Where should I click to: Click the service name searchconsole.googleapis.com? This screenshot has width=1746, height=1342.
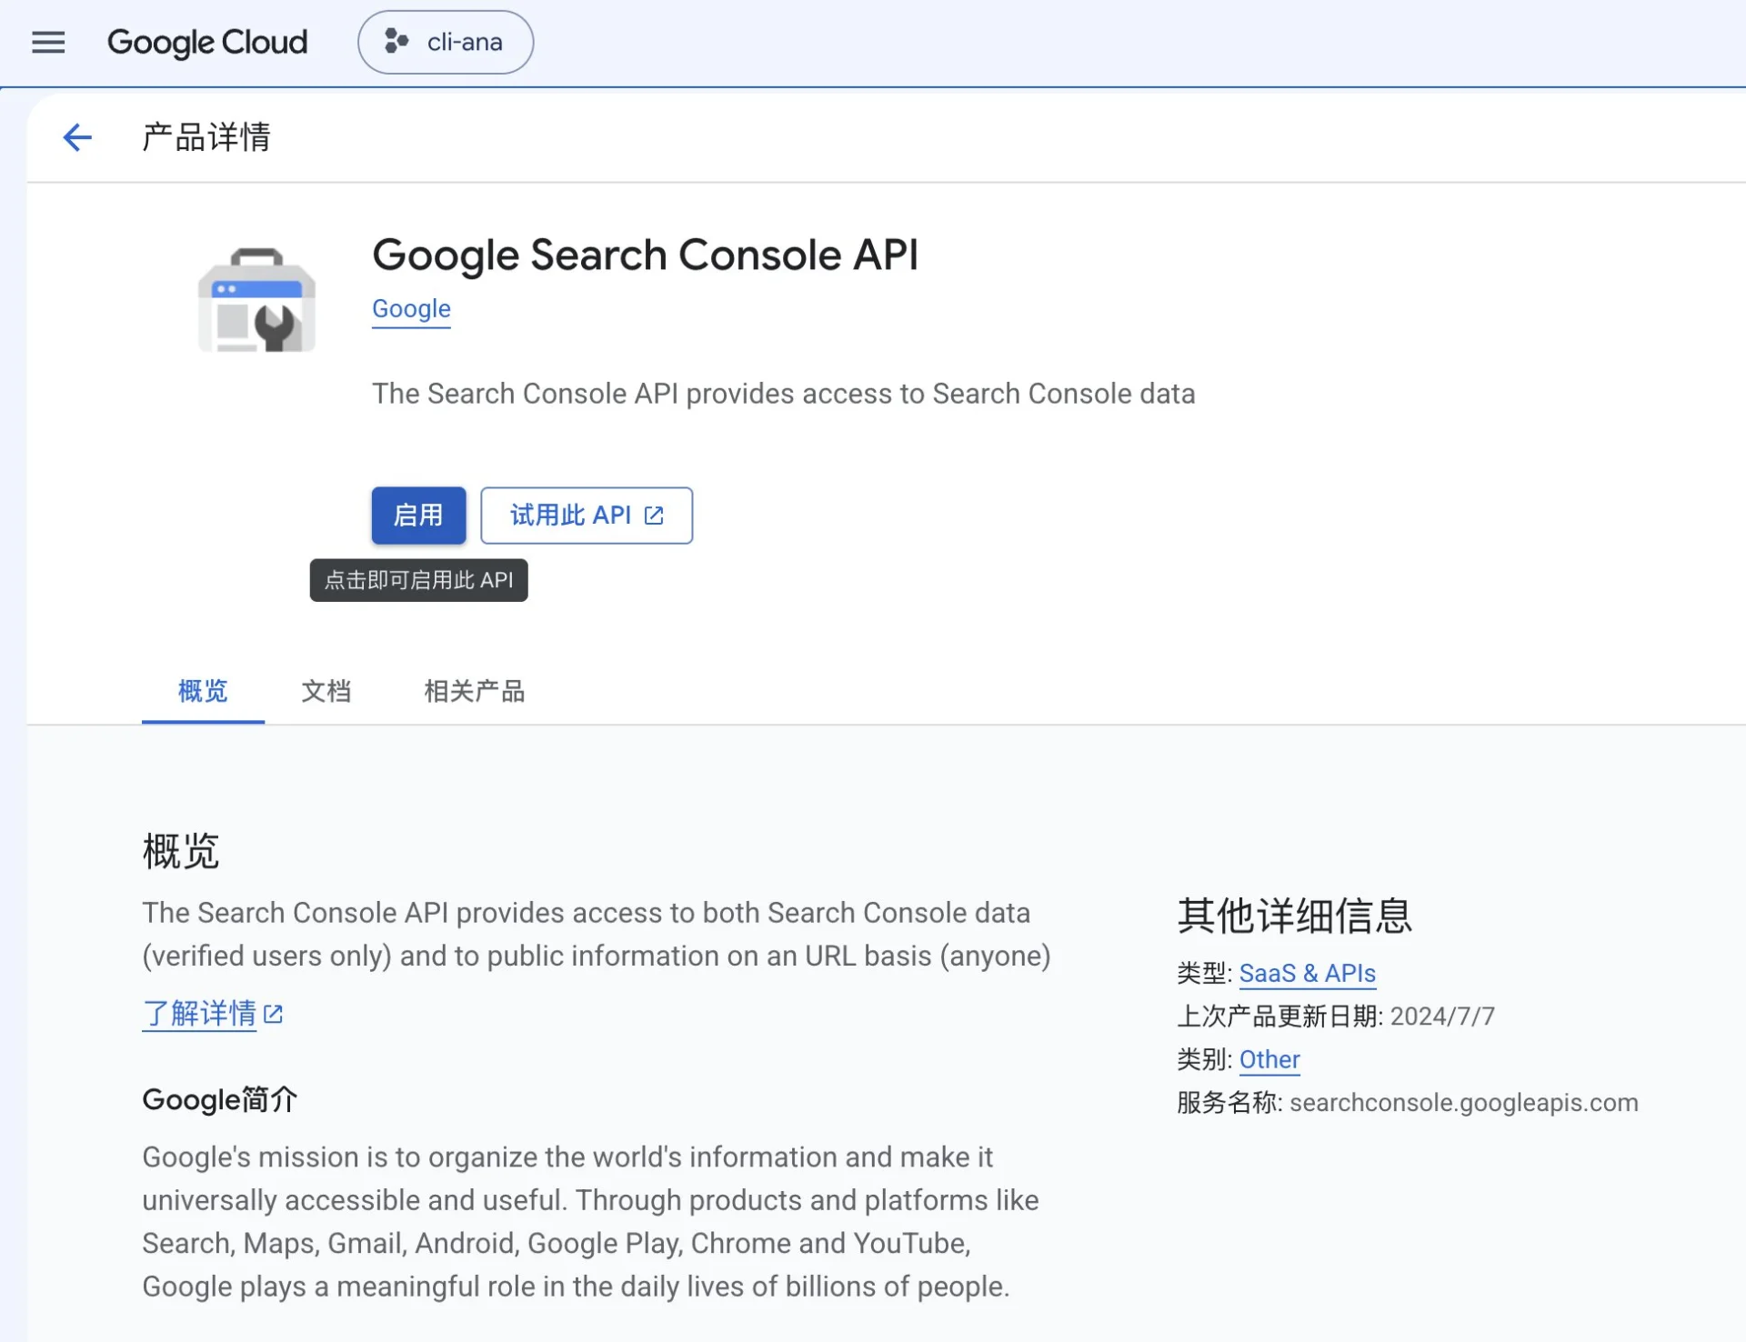1463,1102
